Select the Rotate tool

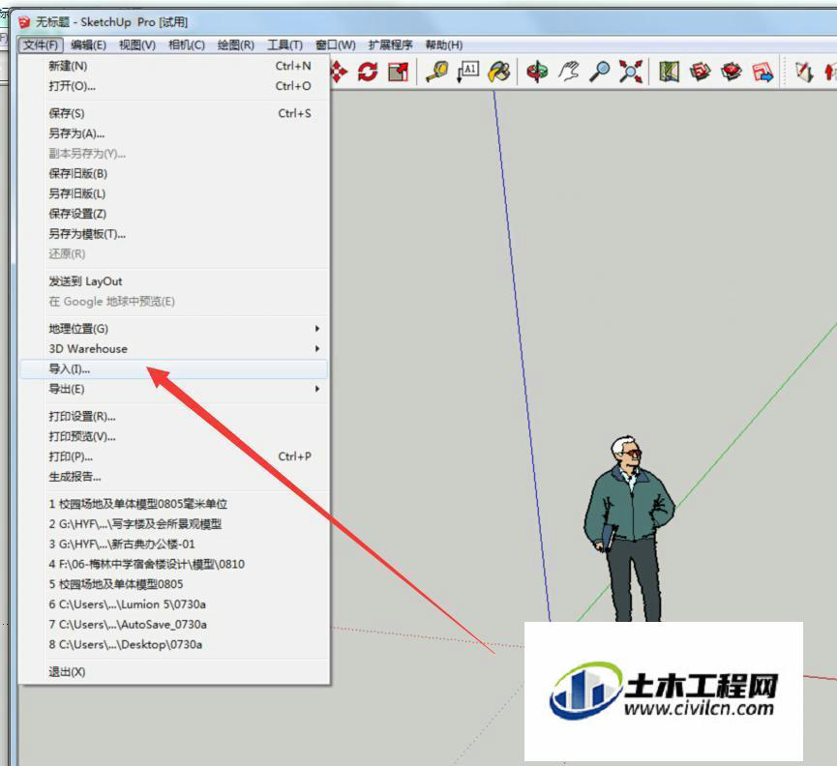368,72
